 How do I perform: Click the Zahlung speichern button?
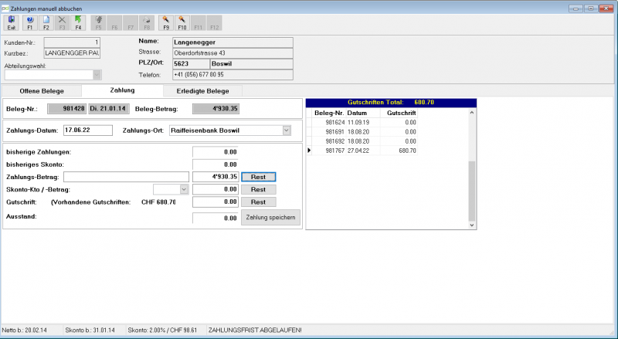click(x=271, y=217)
